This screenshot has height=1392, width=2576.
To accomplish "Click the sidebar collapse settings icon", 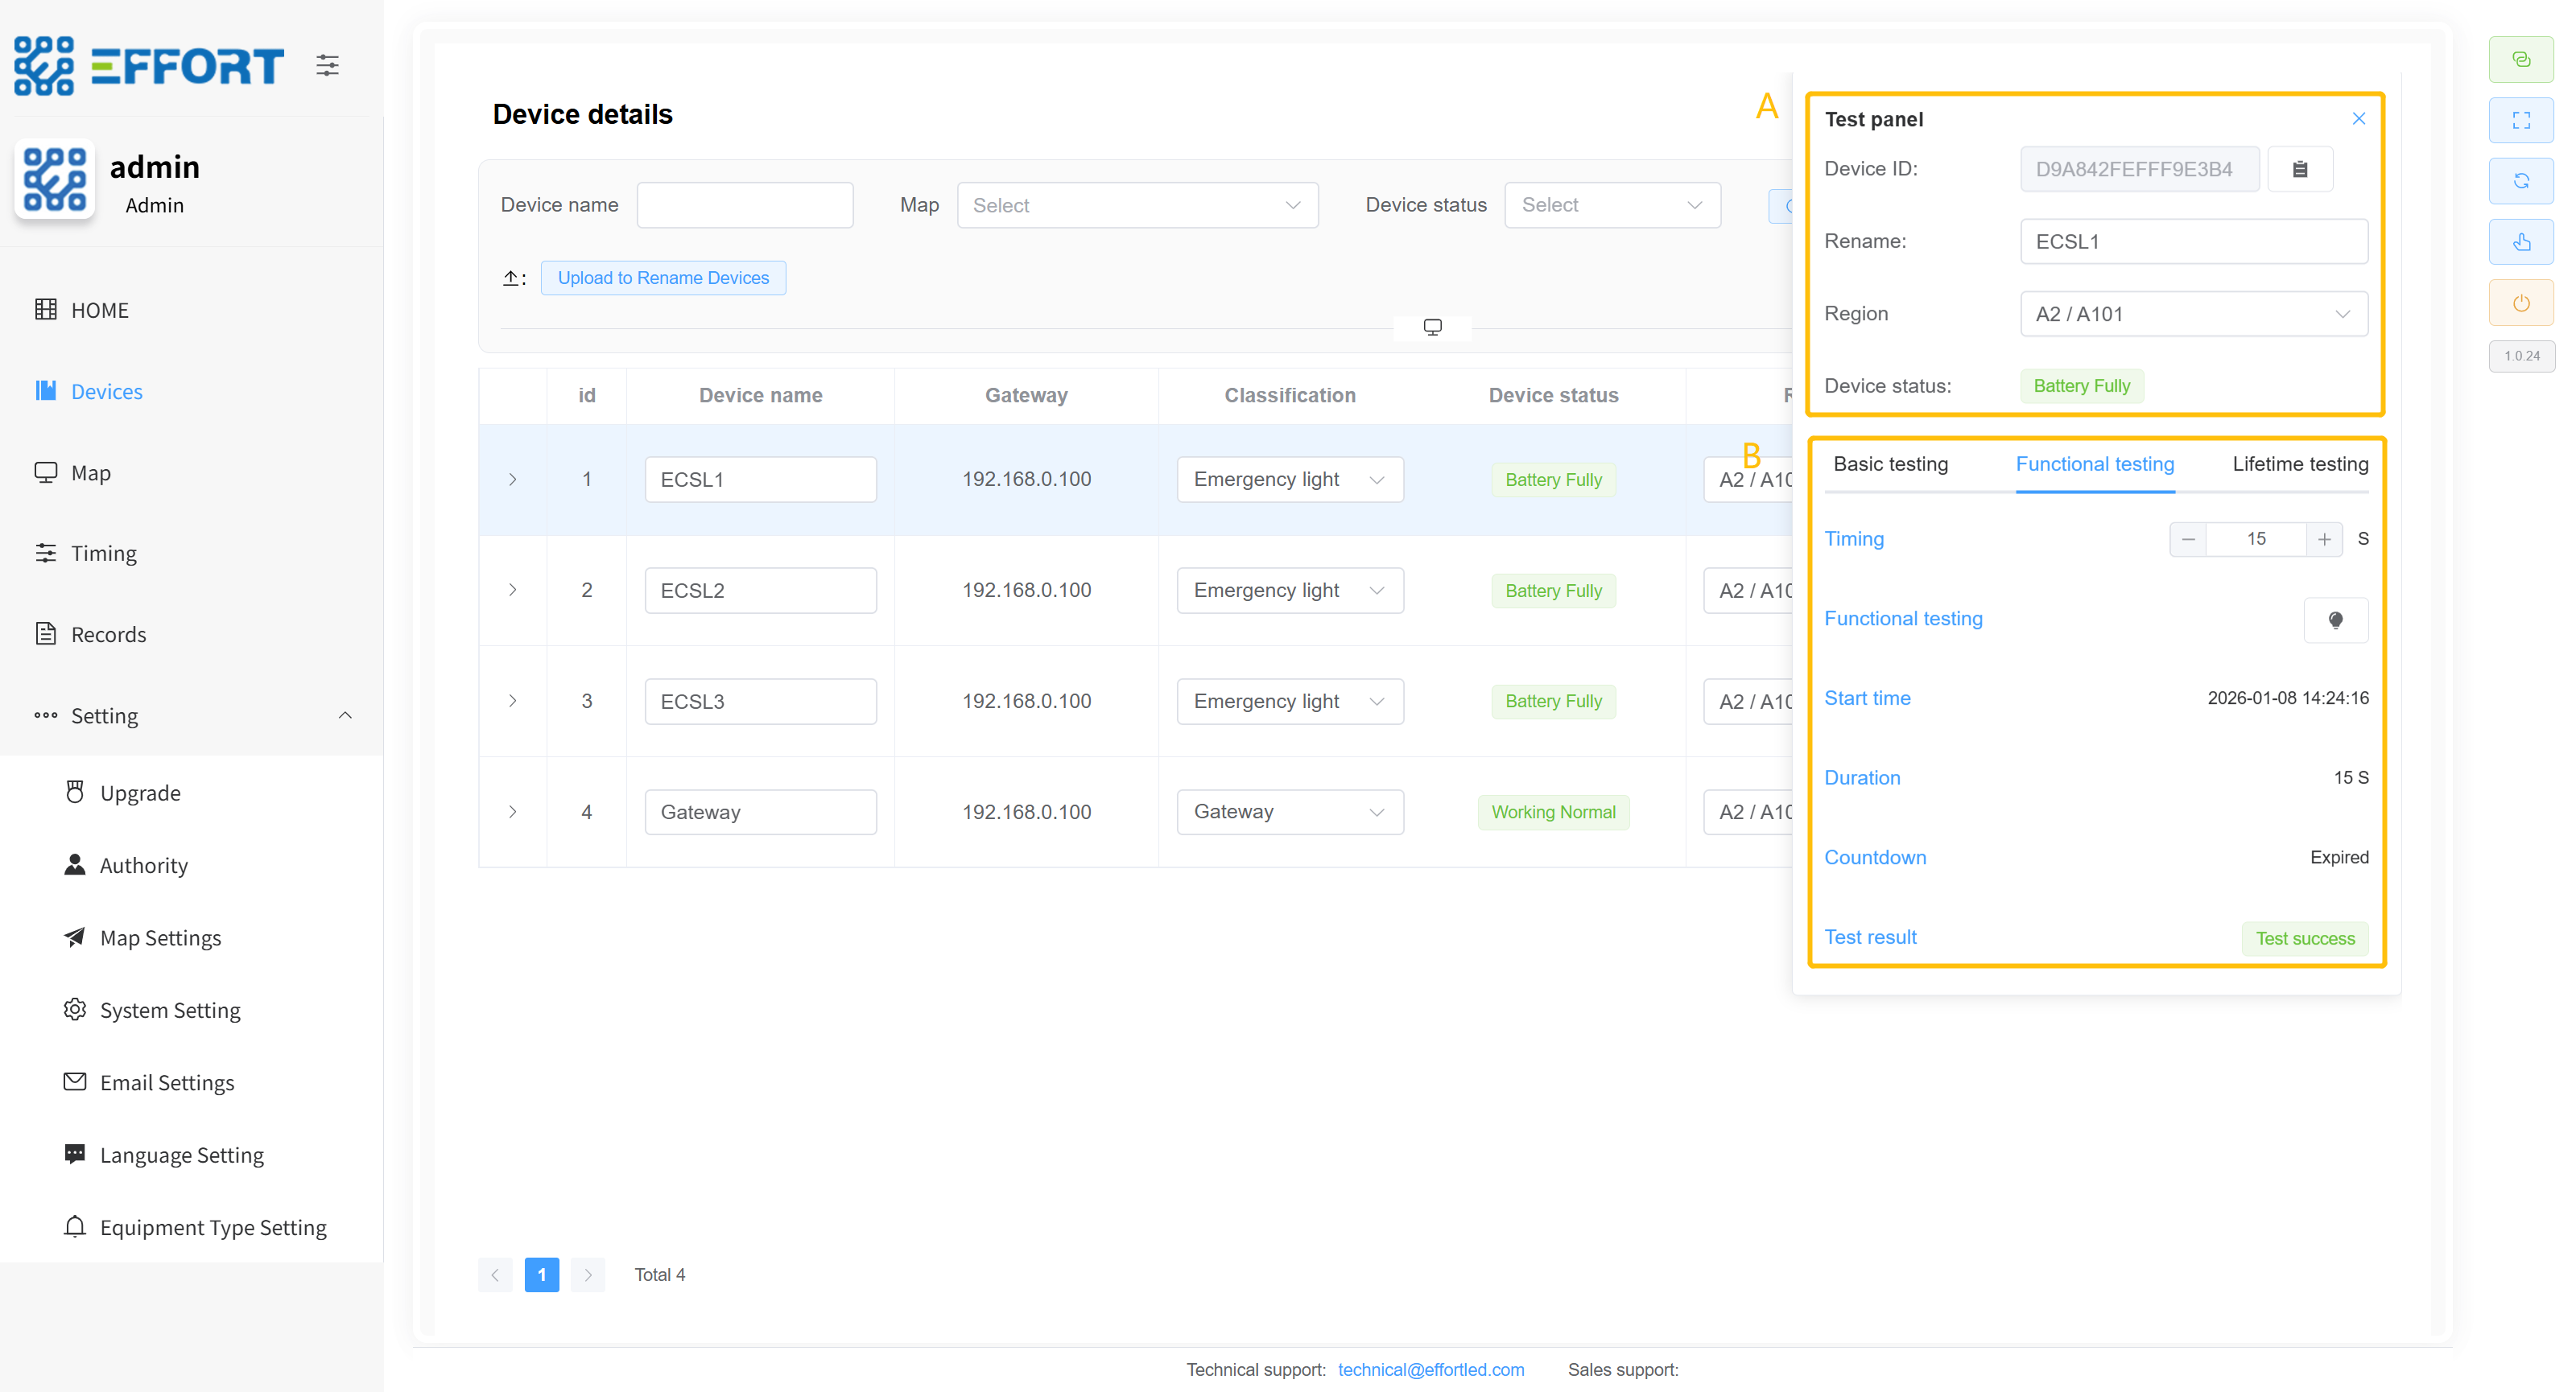I will (327, 66).
